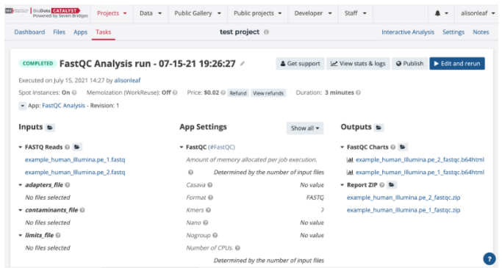Click Get support button
Image resolution: width=502 pixels, height=268 pixels.
click(300, 64)
